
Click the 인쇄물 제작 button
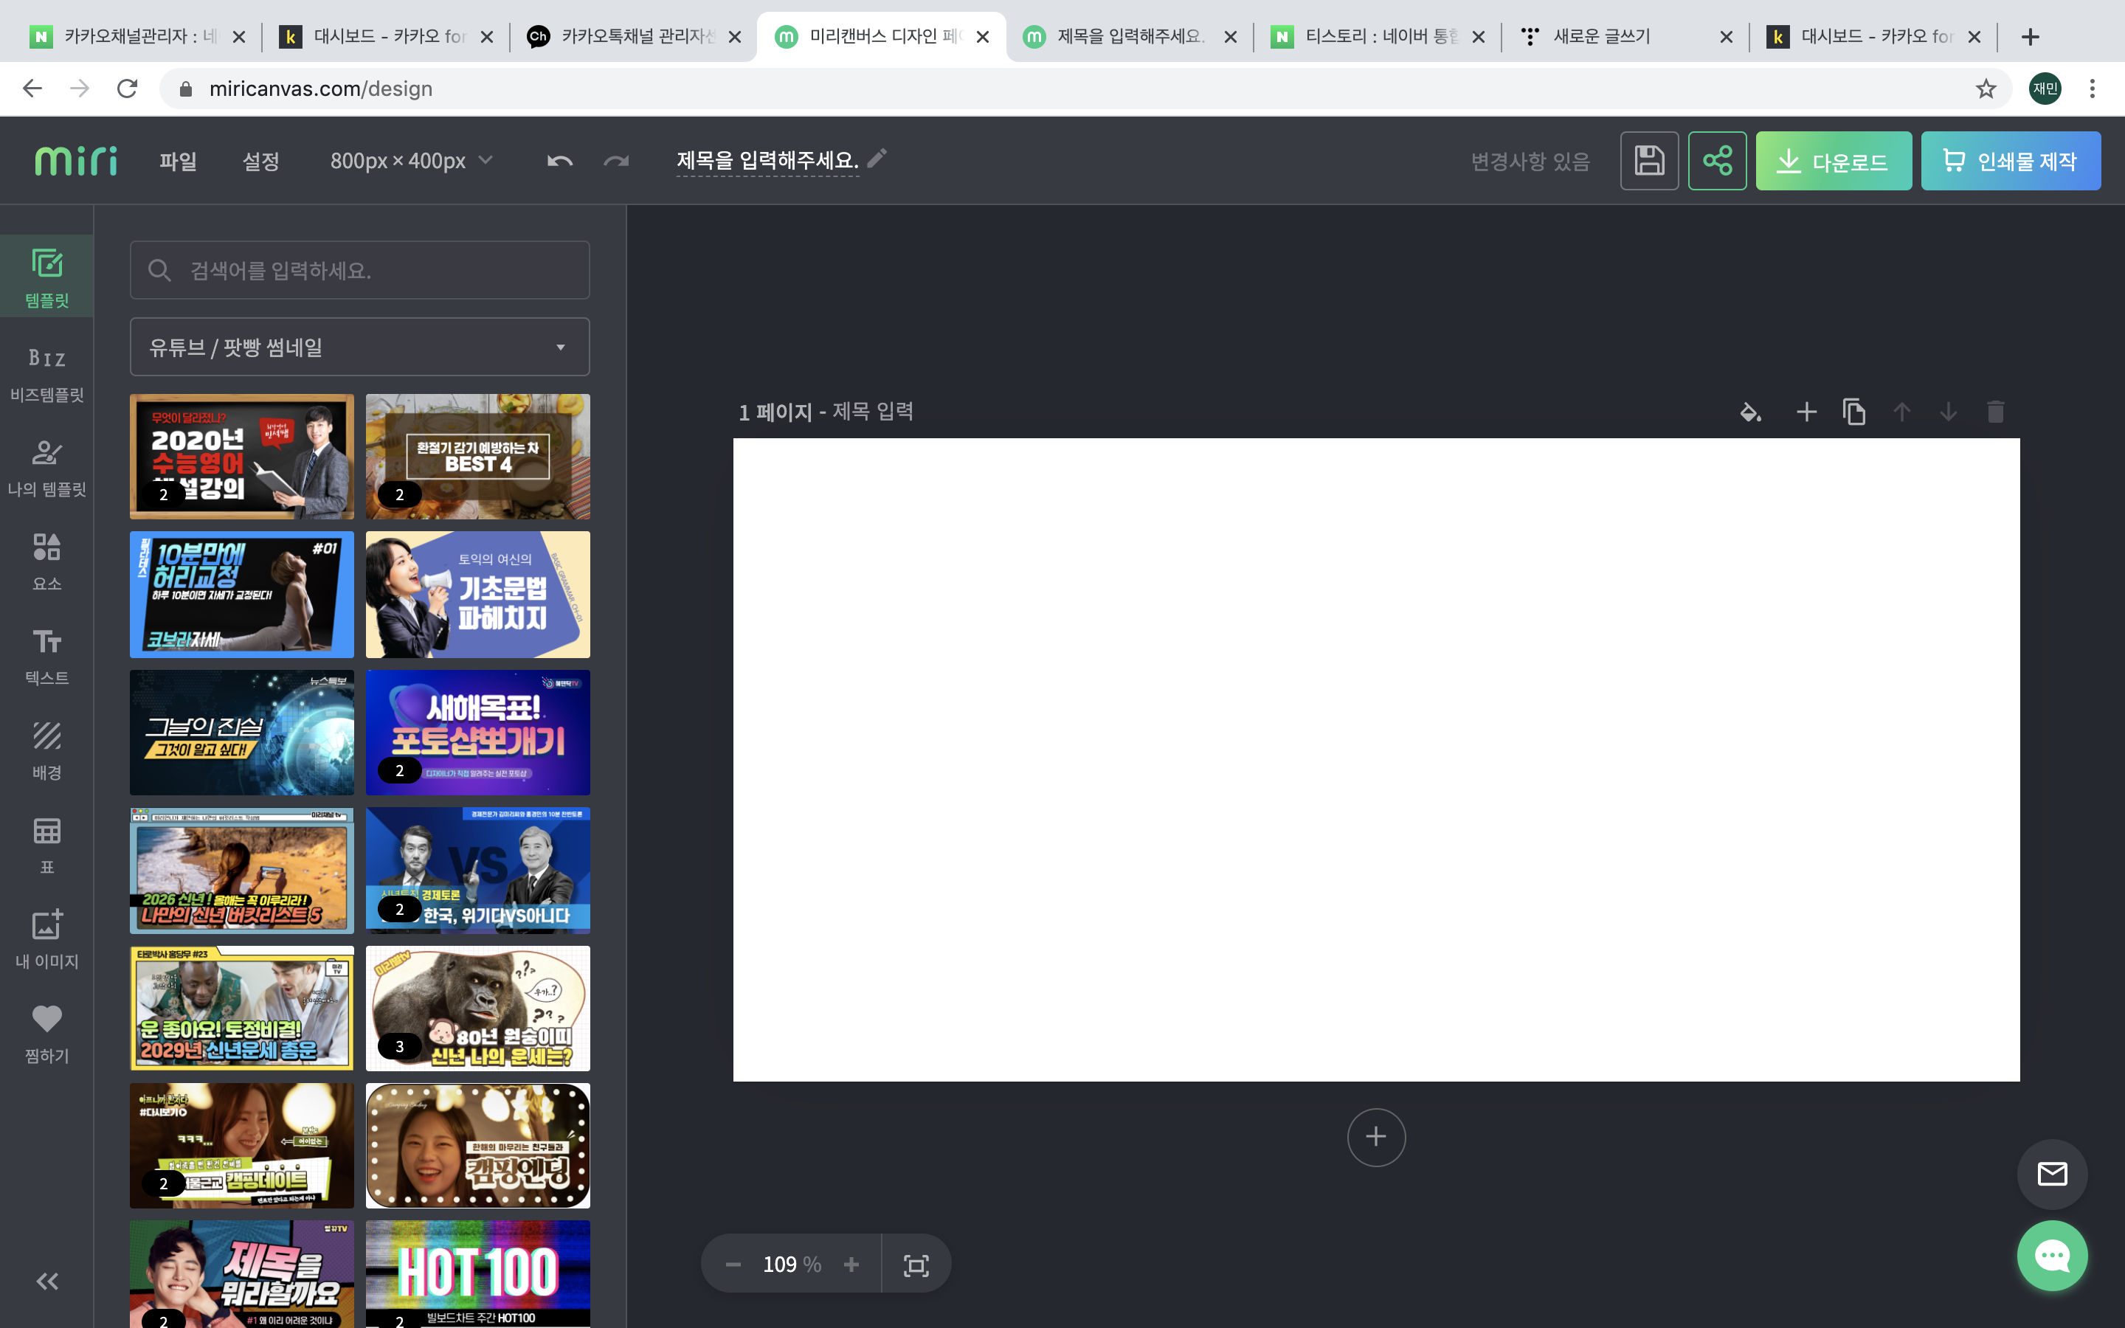2010,162
